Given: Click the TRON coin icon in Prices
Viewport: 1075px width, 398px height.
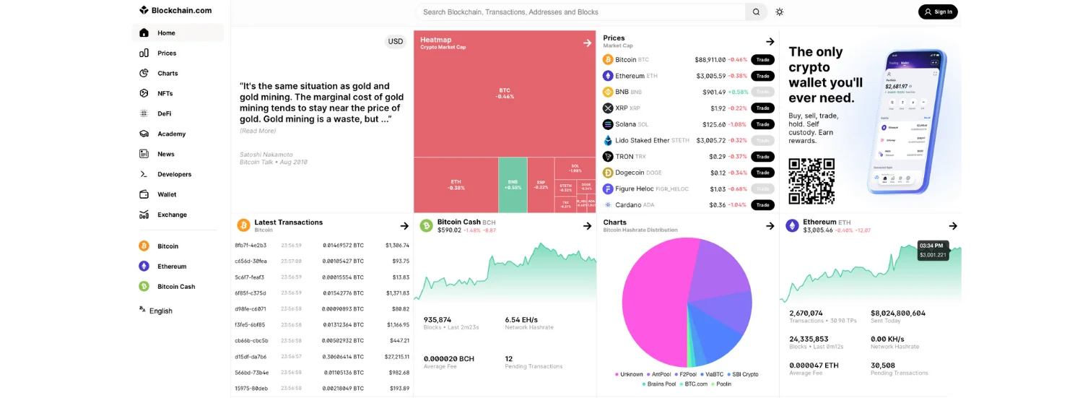Looking at the screenshot, I should point(608,157).
